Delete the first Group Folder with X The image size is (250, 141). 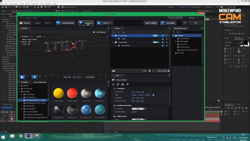click(x=167, y=36)
